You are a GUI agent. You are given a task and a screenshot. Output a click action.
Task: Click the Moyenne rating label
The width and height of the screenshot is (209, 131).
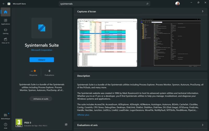(33, 75)
